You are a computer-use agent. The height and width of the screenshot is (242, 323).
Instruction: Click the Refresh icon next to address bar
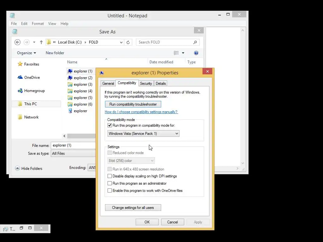coord(128,42)
